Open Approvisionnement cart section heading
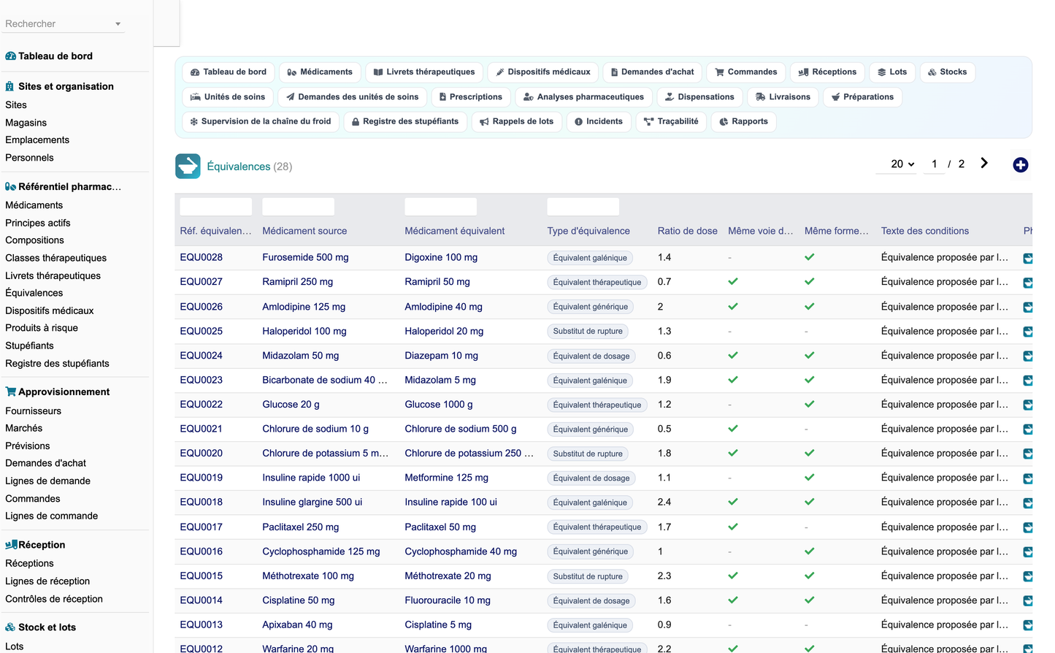 click(x=58, y=392)
